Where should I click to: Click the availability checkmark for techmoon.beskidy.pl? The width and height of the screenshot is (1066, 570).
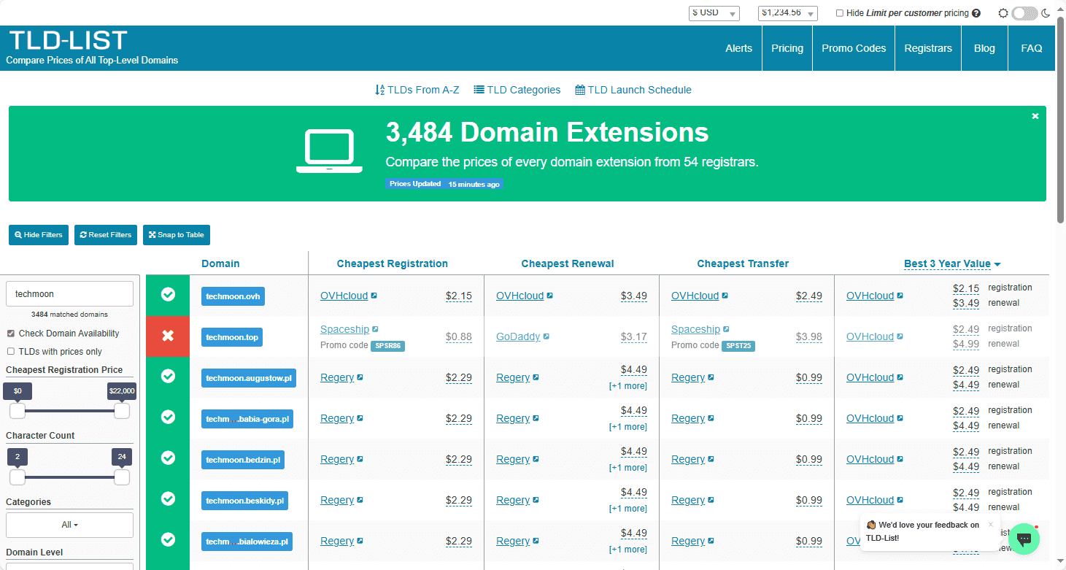click(x=168, y=498)
